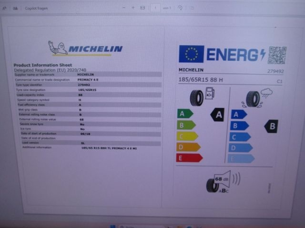Click the Product Information Sheet heading

click(x=43, y=65)
